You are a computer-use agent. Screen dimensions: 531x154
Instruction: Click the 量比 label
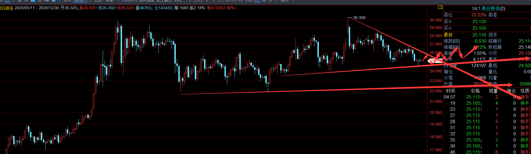pyautogui.click(x=493, y=72)
